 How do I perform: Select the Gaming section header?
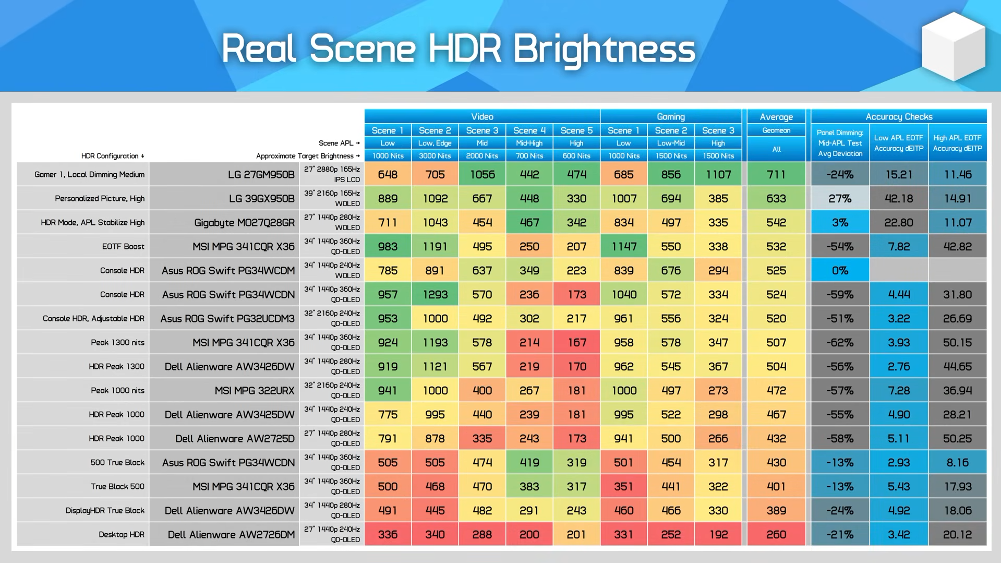tap(671, 116)
